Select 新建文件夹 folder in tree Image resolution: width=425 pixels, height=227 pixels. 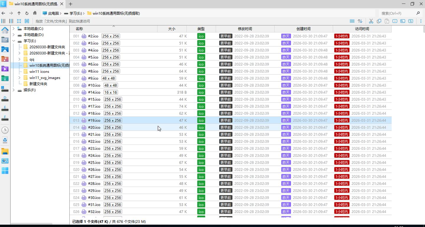point(38,84)
